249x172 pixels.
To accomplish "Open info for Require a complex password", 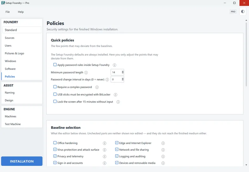I will tap(97, 87).
